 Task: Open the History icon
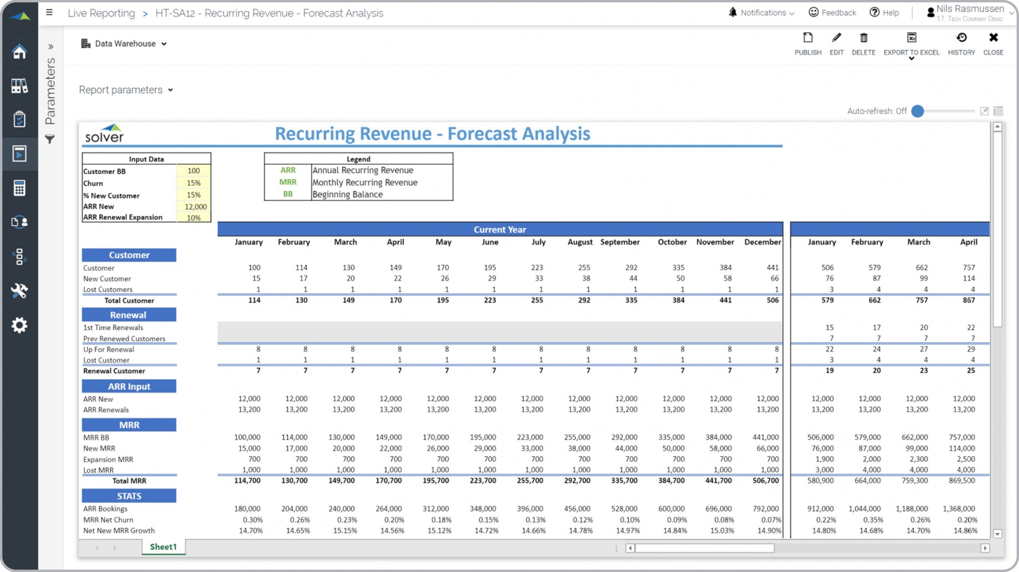click(x=961, y=38)
